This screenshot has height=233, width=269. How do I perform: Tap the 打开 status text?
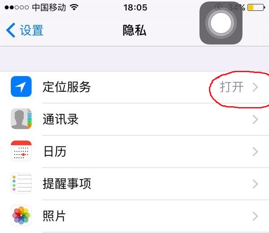[x=232, y=87]
